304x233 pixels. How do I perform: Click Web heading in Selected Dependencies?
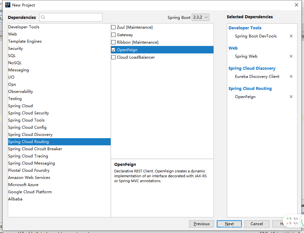tap(233, 48)
